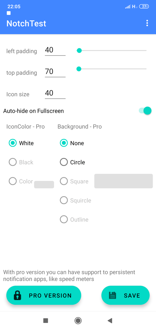Tap the floppy disk save icon
This screenshot has width=156, height=330.
(x=112, y=295)
